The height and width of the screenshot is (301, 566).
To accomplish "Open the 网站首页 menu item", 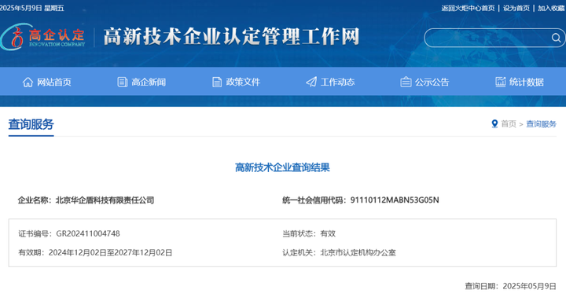I will click(47, 83).
